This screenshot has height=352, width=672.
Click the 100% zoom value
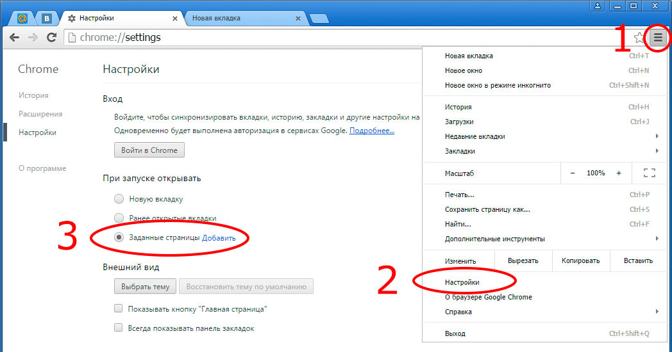click(x=596, y=173)
